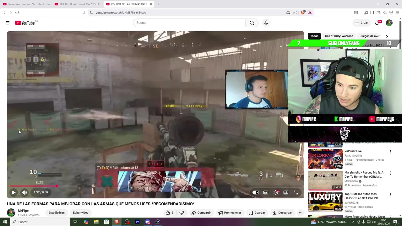Show hidden system tray icons
402x226 pixels.
(354, 222)
